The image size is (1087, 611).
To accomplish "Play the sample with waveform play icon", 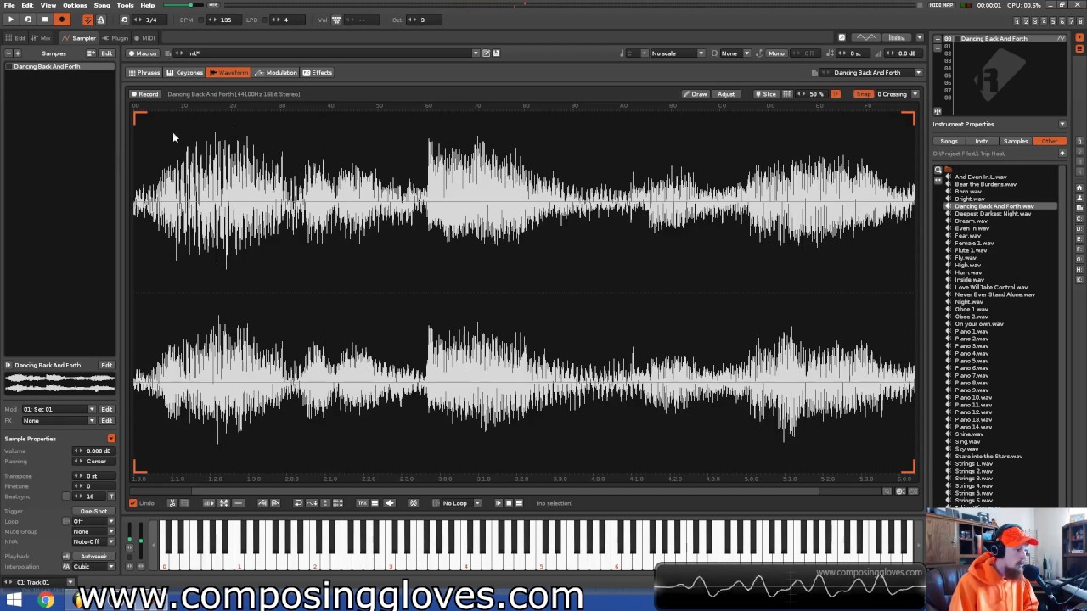I will point(498,503).
